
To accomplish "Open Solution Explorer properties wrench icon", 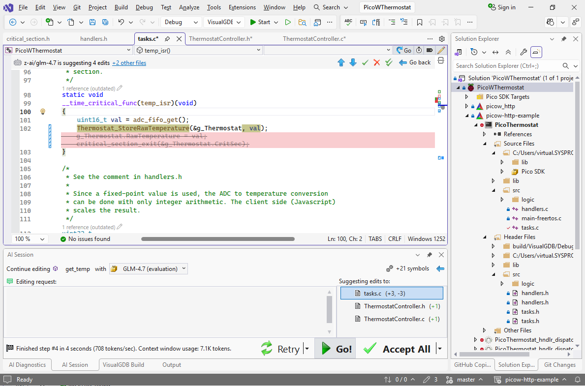I will coord(523,52).
